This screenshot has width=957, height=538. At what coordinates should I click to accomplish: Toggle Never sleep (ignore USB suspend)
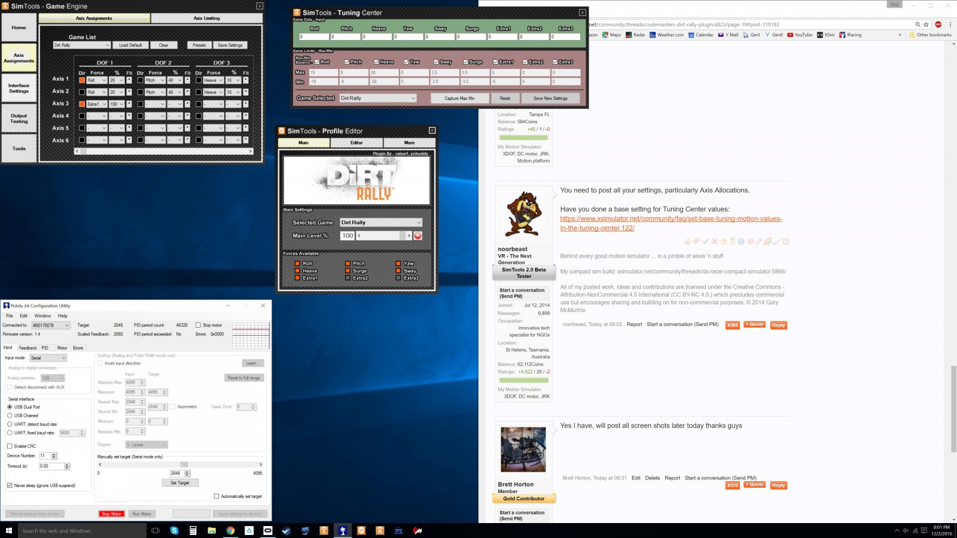point(10,485)
